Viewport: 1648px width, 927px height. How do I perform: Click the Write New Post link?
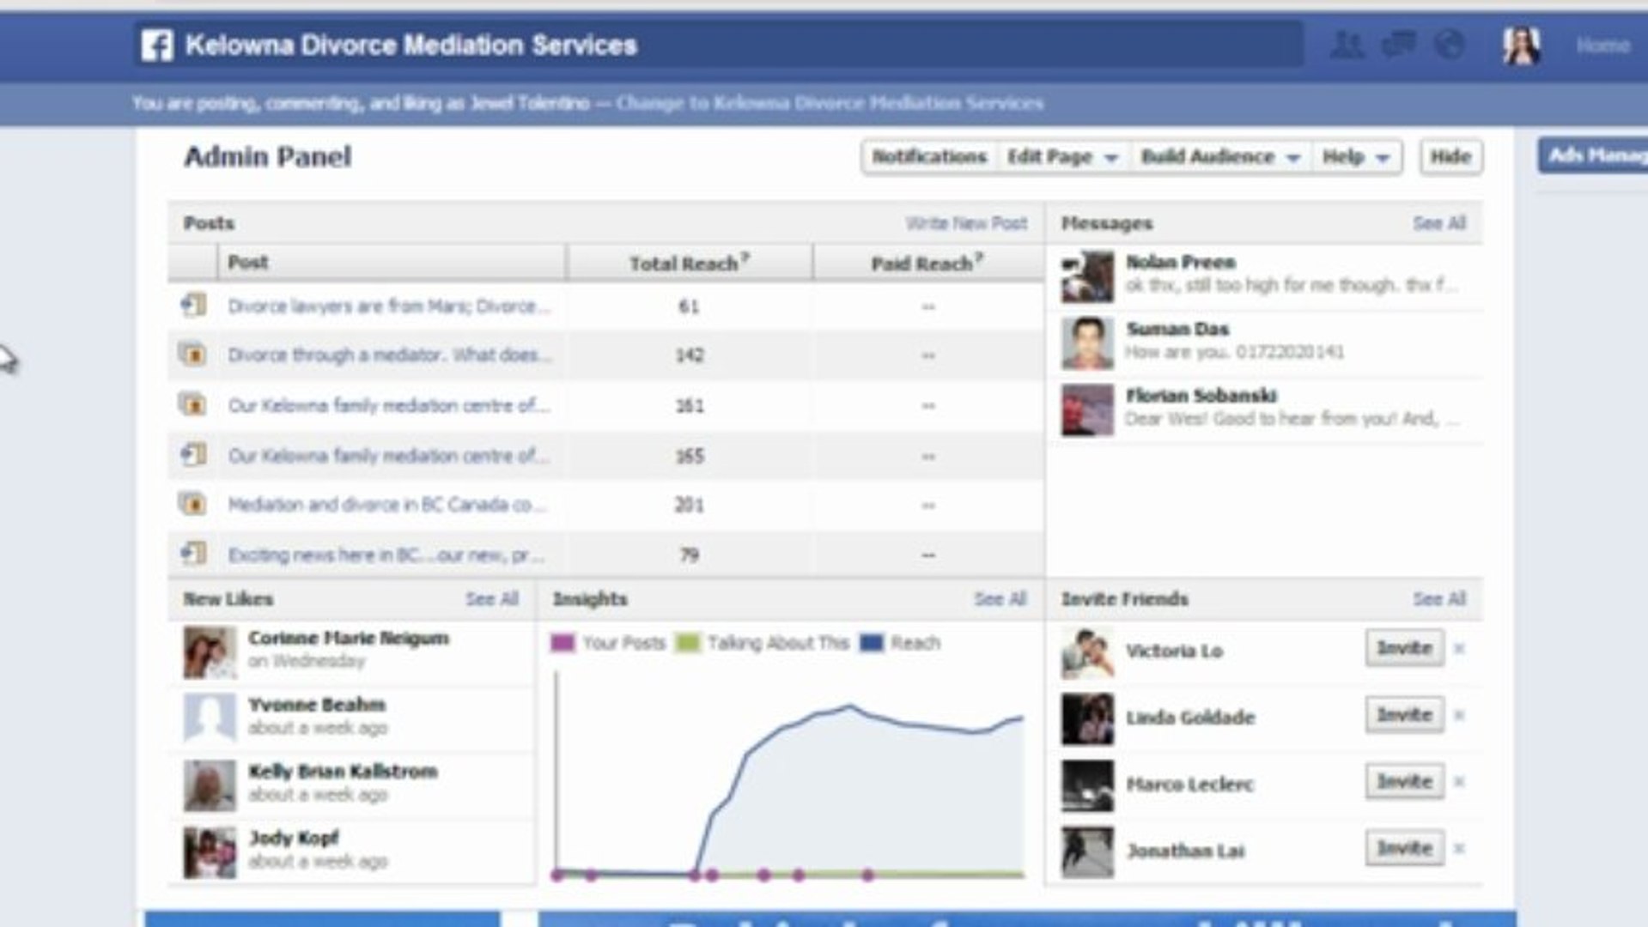coord(965,223)
